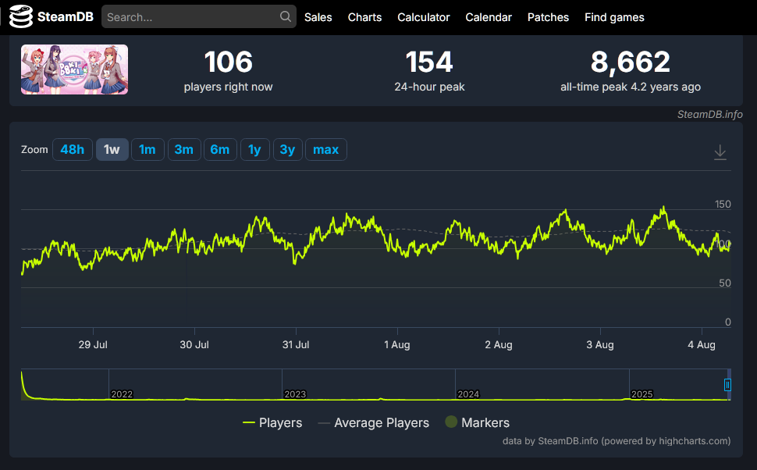
Task: Focus the Search input field
Action: point(198,17)
